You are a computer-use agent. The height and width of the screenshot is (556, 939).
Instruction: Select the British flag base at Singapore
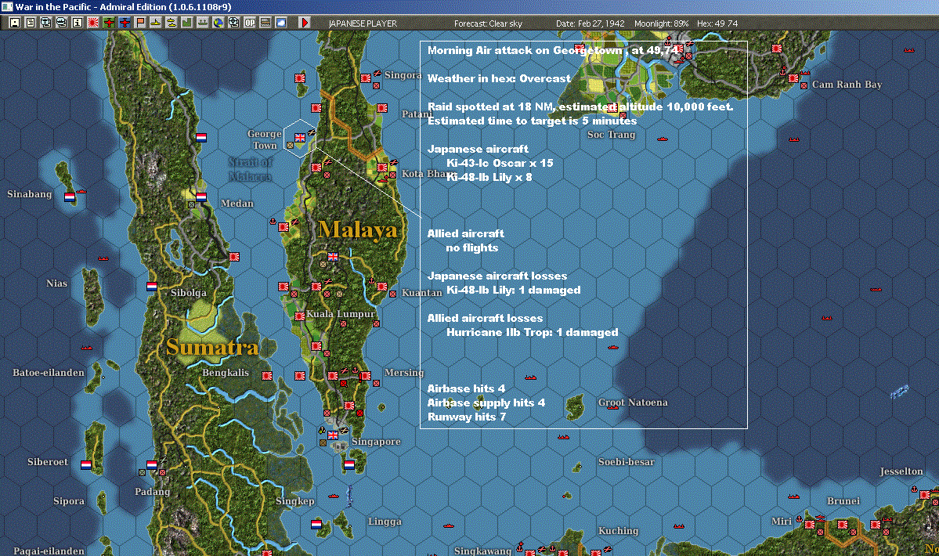332,435
